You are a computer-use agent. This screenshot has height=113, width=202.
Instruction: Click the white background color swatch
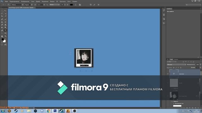coord(5,41)
